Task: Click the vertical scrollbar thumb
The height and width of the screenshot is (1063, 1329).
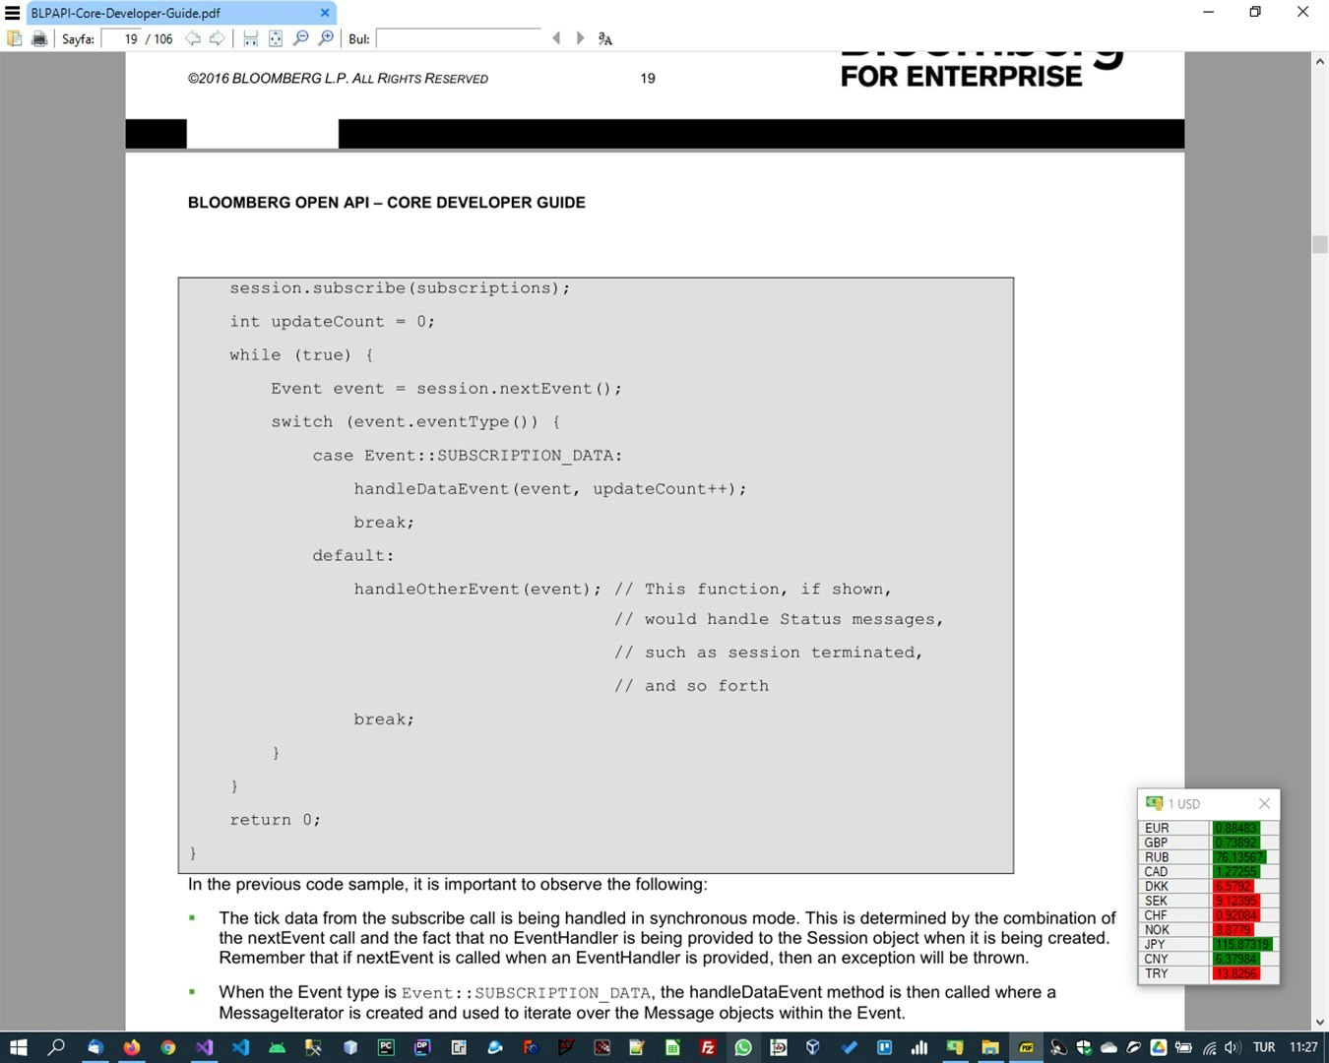Action: pyautogui.click(x=1320, y=244)
